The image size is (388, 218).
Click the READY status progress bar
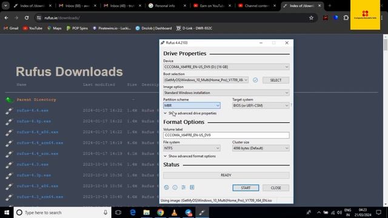[x=226, y=175]
